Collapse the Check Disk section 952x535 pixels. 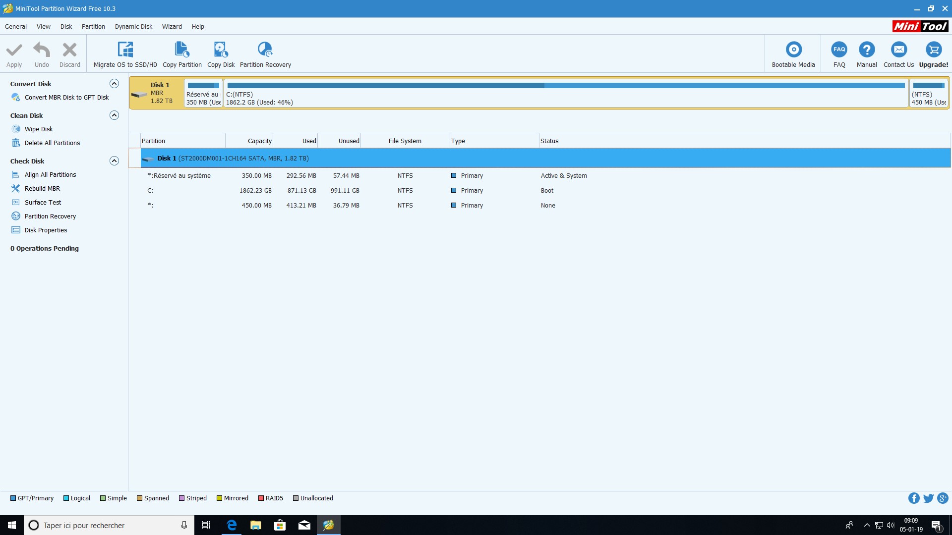[x=114, y=161]
